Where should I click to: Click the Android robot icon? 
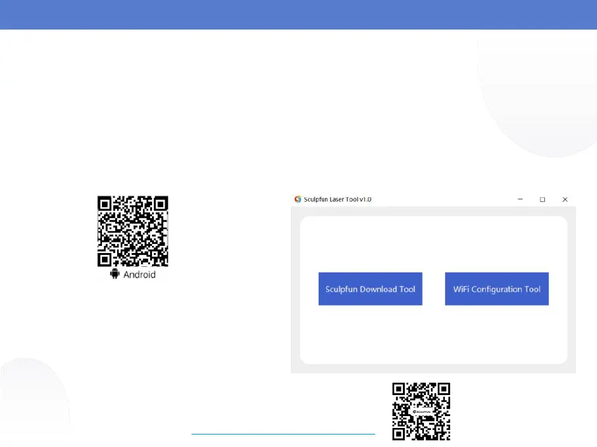(x=115, y=274)
